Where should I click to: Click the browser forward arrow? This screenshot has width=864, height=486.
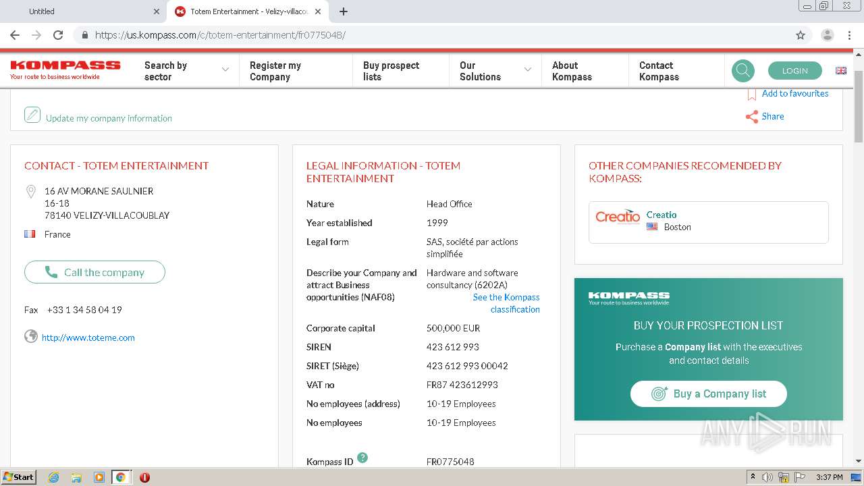(36, 35)
